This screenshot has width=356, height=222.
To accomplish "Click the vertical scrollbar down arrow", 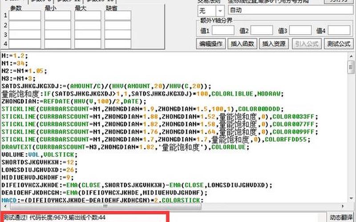I will click(350, 198).
